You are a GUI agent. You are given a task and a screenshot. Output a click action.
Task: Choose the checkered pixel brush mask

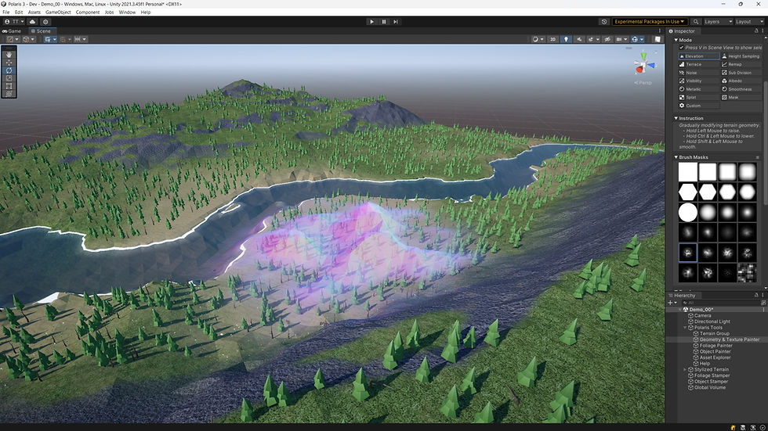click(x=747, y=273)
